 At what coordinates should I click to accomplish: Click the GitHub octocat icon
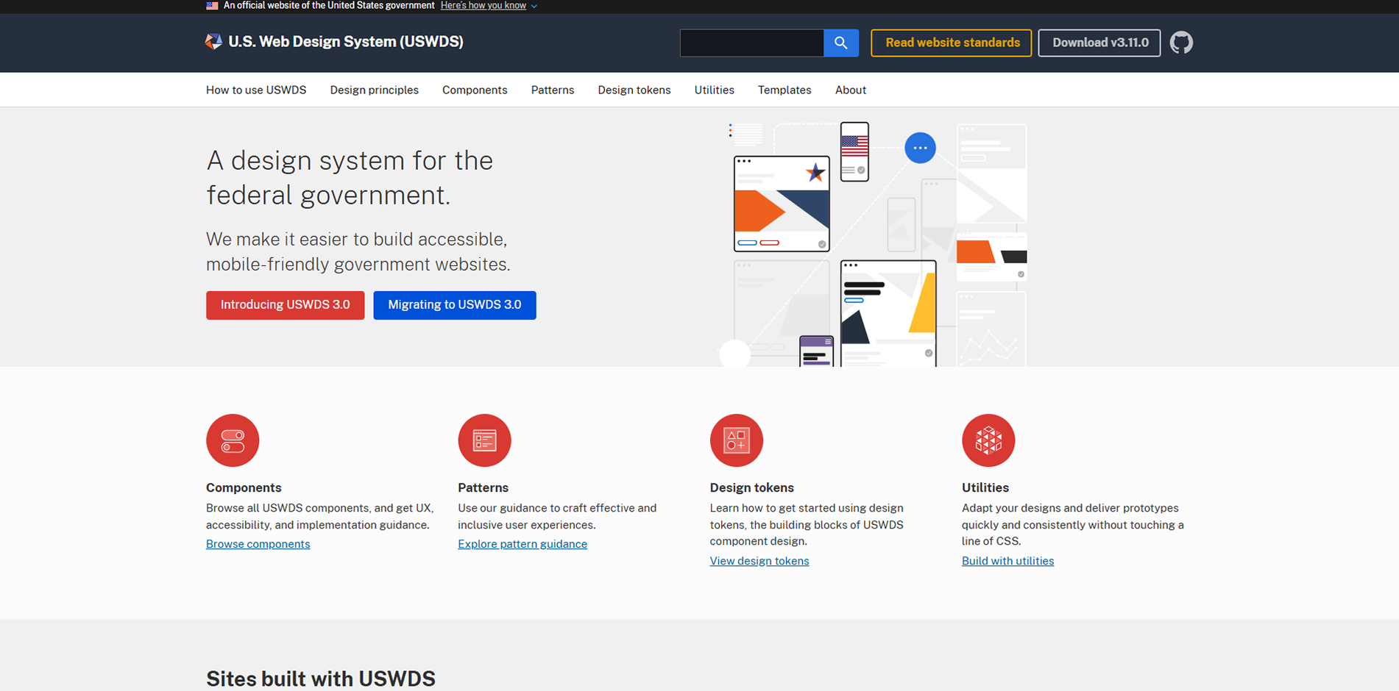(x=1181, y=43)
